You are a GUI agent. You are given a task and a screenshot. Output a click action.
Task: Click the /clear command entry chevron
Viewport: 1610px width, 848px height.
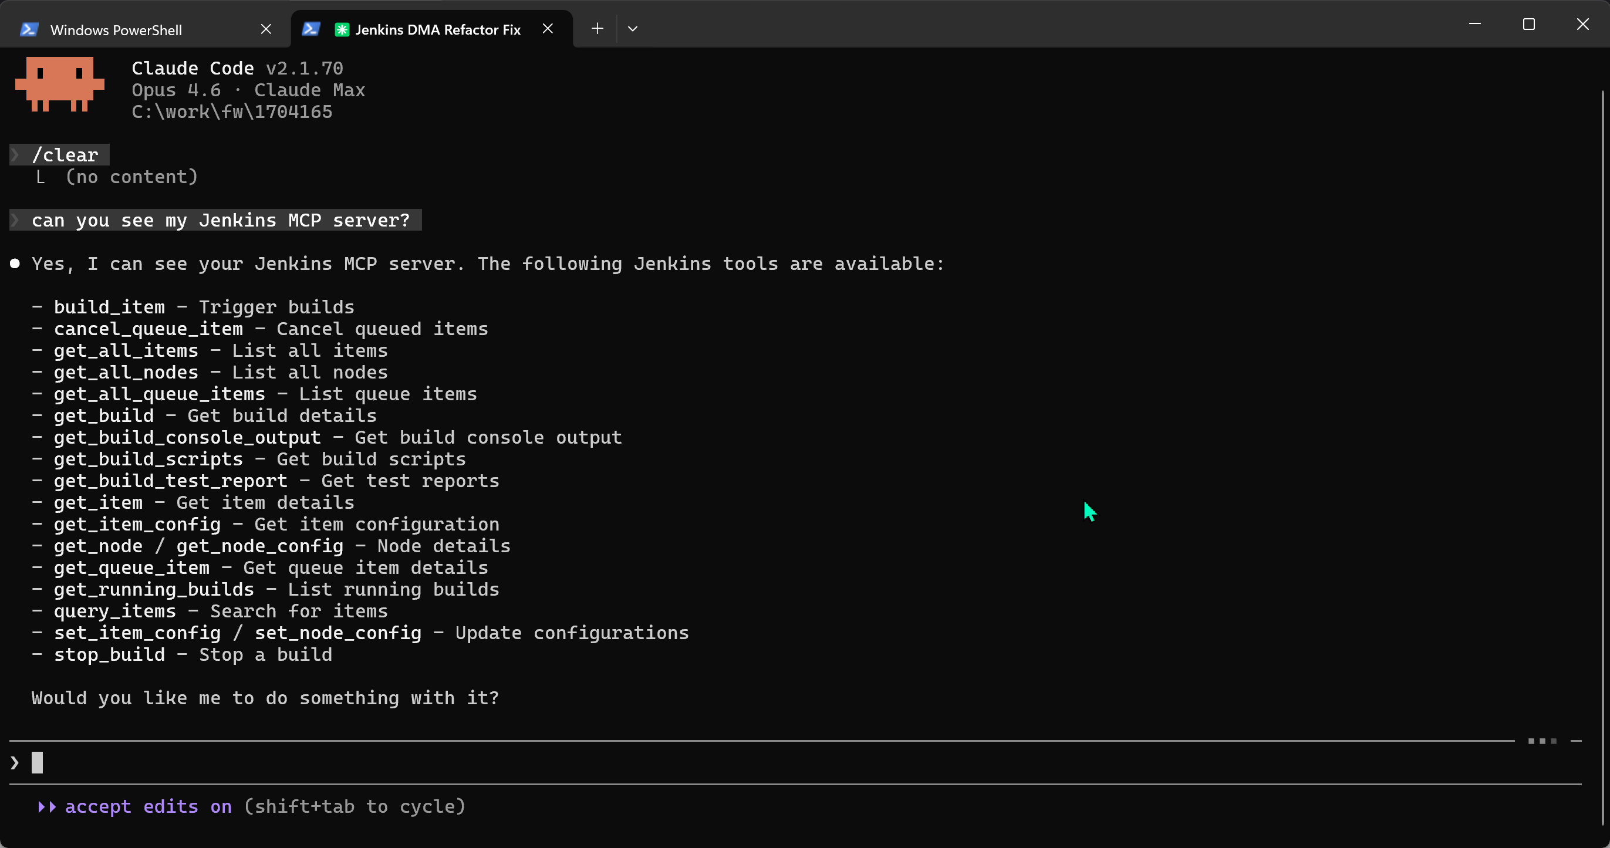tap(15, 154)
